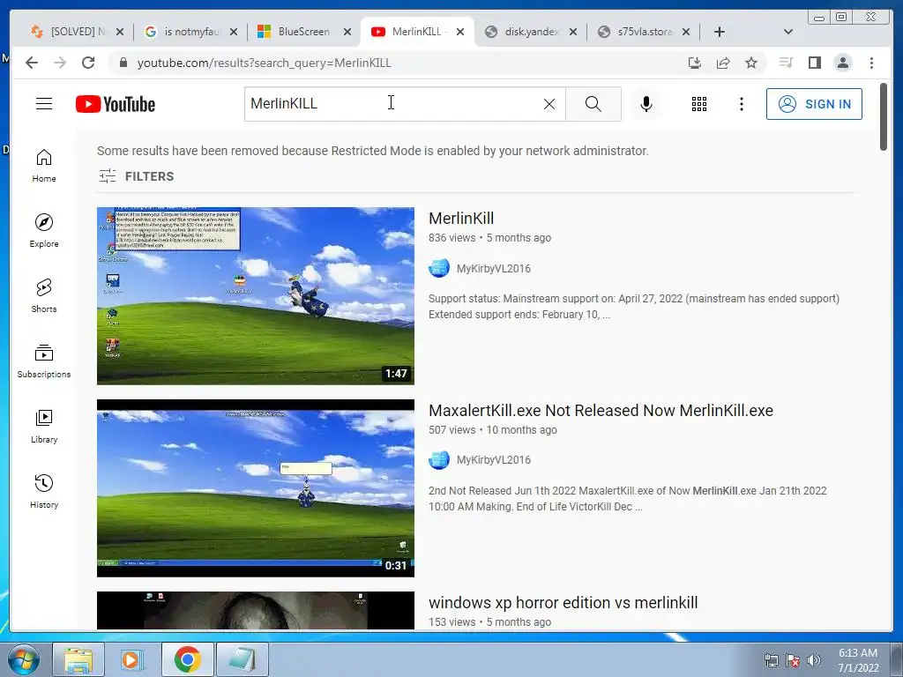
Task: Click the Action Center flag tray icon
Action: [793, 660]
